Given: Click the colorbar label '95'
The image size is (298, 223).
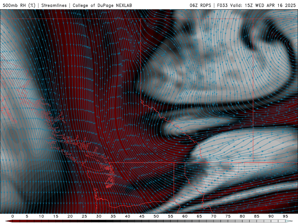Looking at the screenshot, I should point(285,216).
